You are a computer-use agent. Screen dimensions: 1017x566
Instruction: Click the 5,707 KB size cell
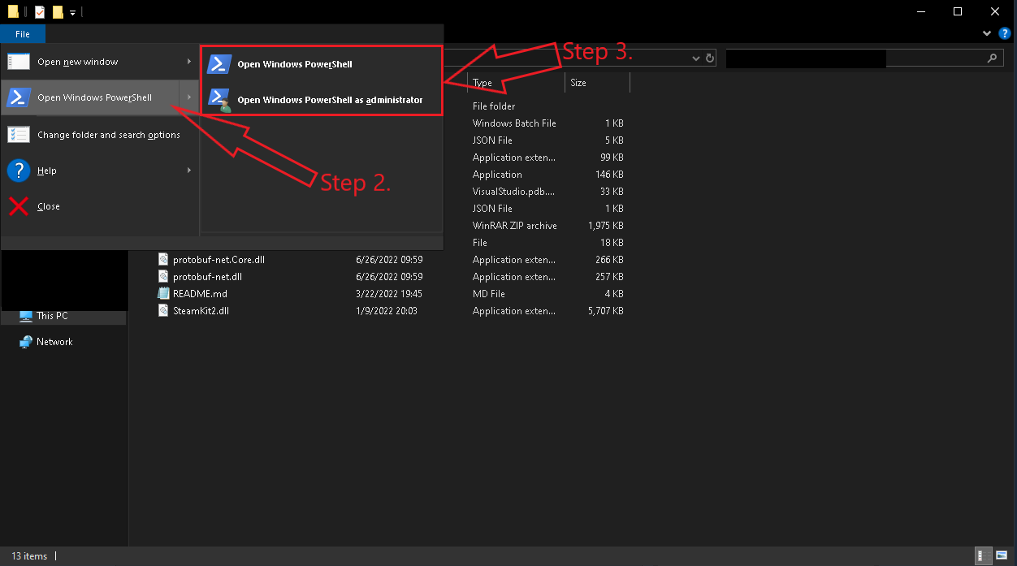pos(606,311)
